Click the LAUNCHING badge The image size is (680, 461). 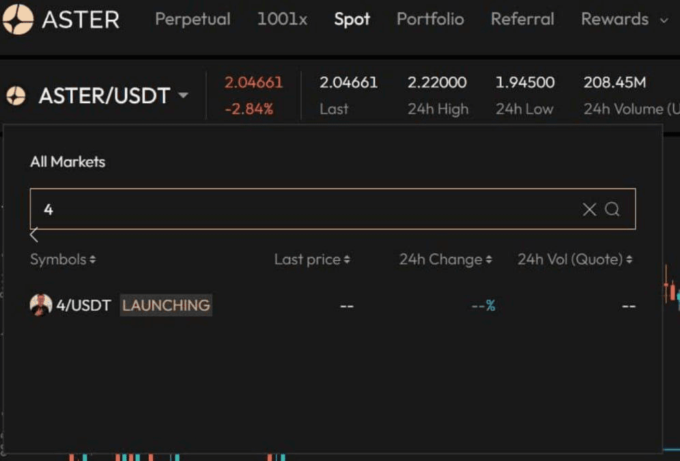[x=166, y=305]
